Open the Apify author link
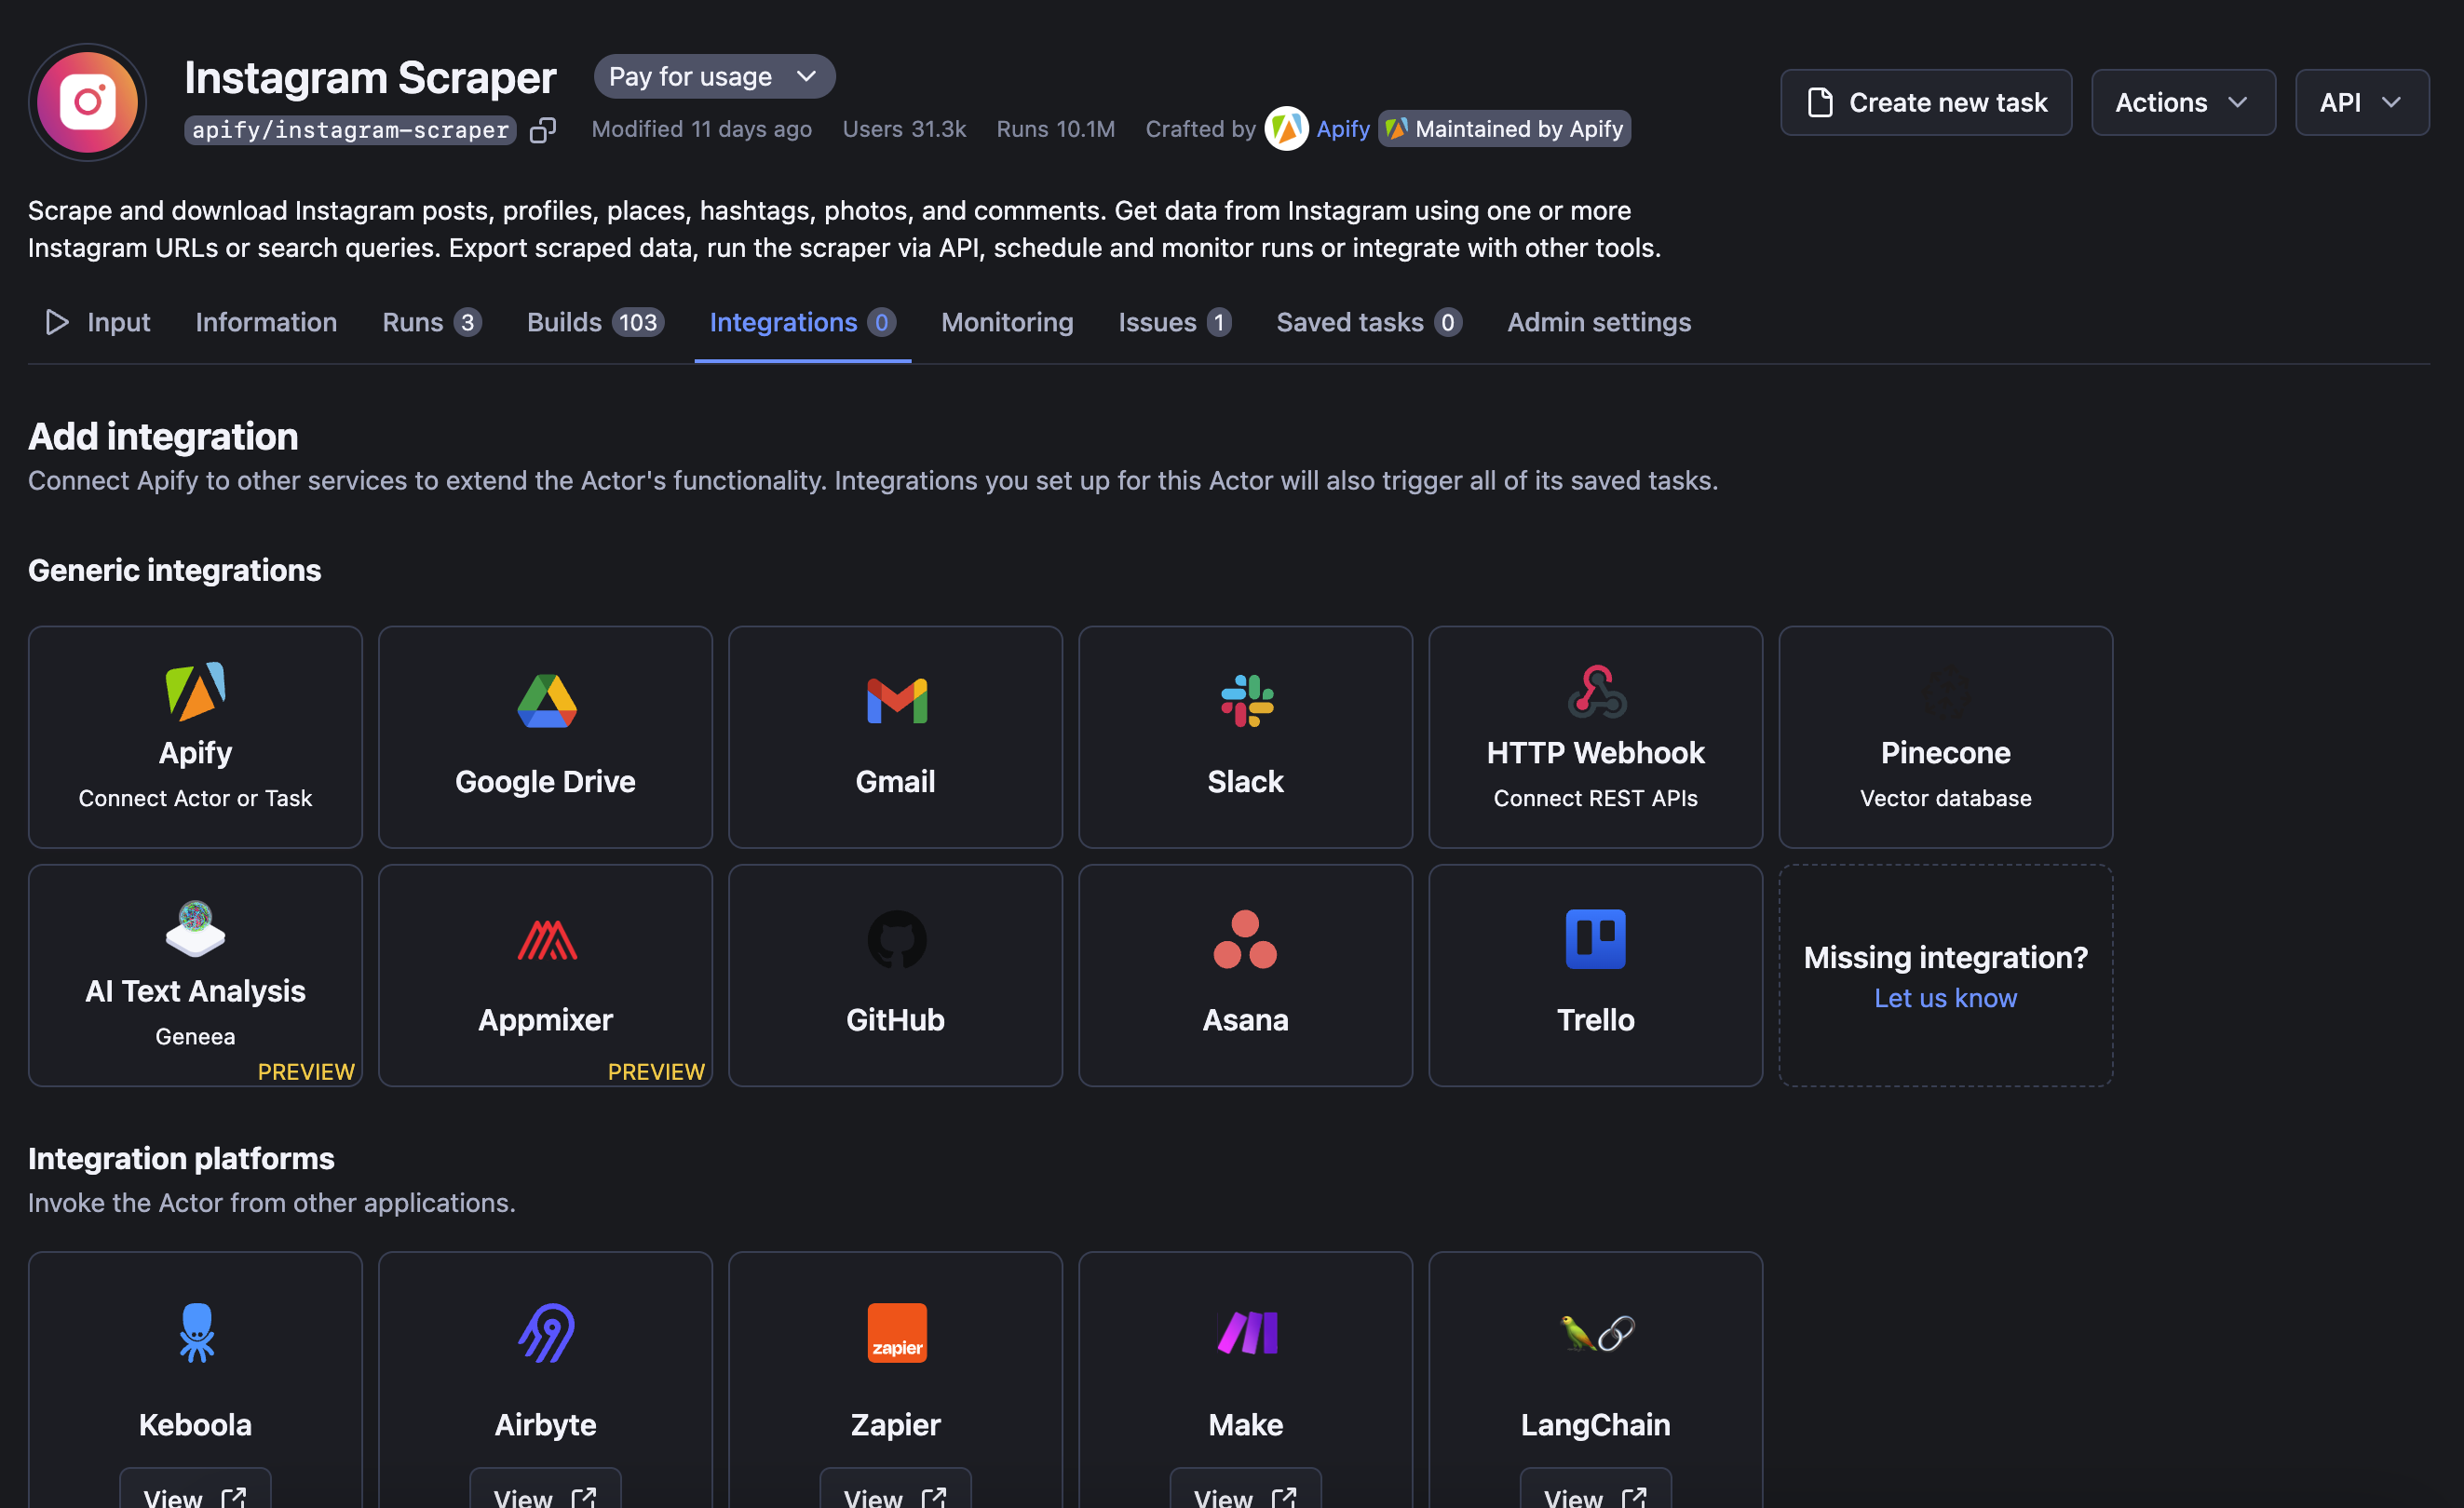The image size is (2464, 1508). click(1342, 128)
